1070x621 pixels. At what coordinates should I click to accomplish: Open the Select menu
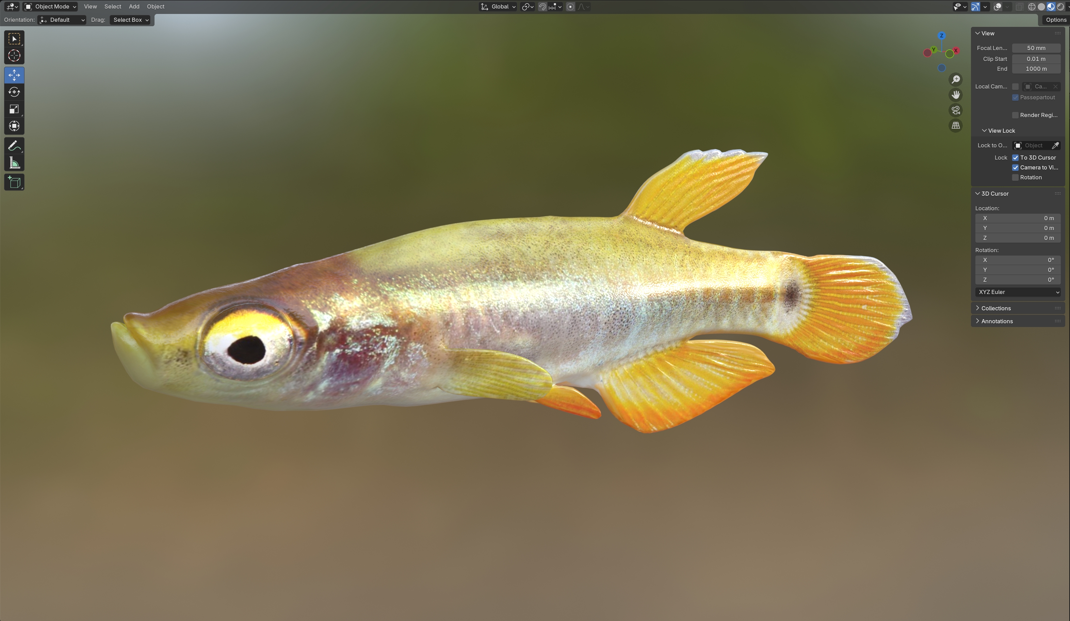113,6
